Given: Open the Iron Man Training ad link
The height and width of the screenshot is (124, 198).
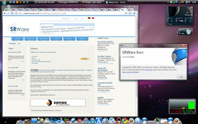Looking at the screenshot, I should pyautogui.click(x=104, y=56).
